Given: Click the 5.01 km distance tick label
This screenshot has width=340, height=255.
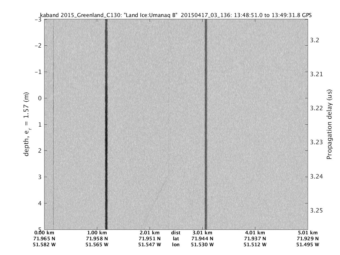Looking at the screenshot, I should click(308, 233).
